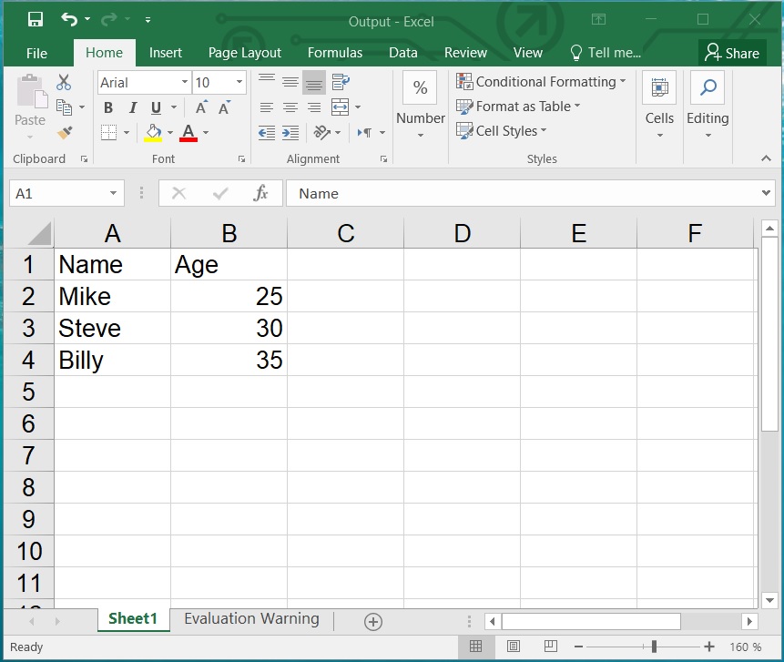The width and height of the screenshot is (784, 662).
Task: Switch to the Formulas ribbon tab
Action: 334,53
